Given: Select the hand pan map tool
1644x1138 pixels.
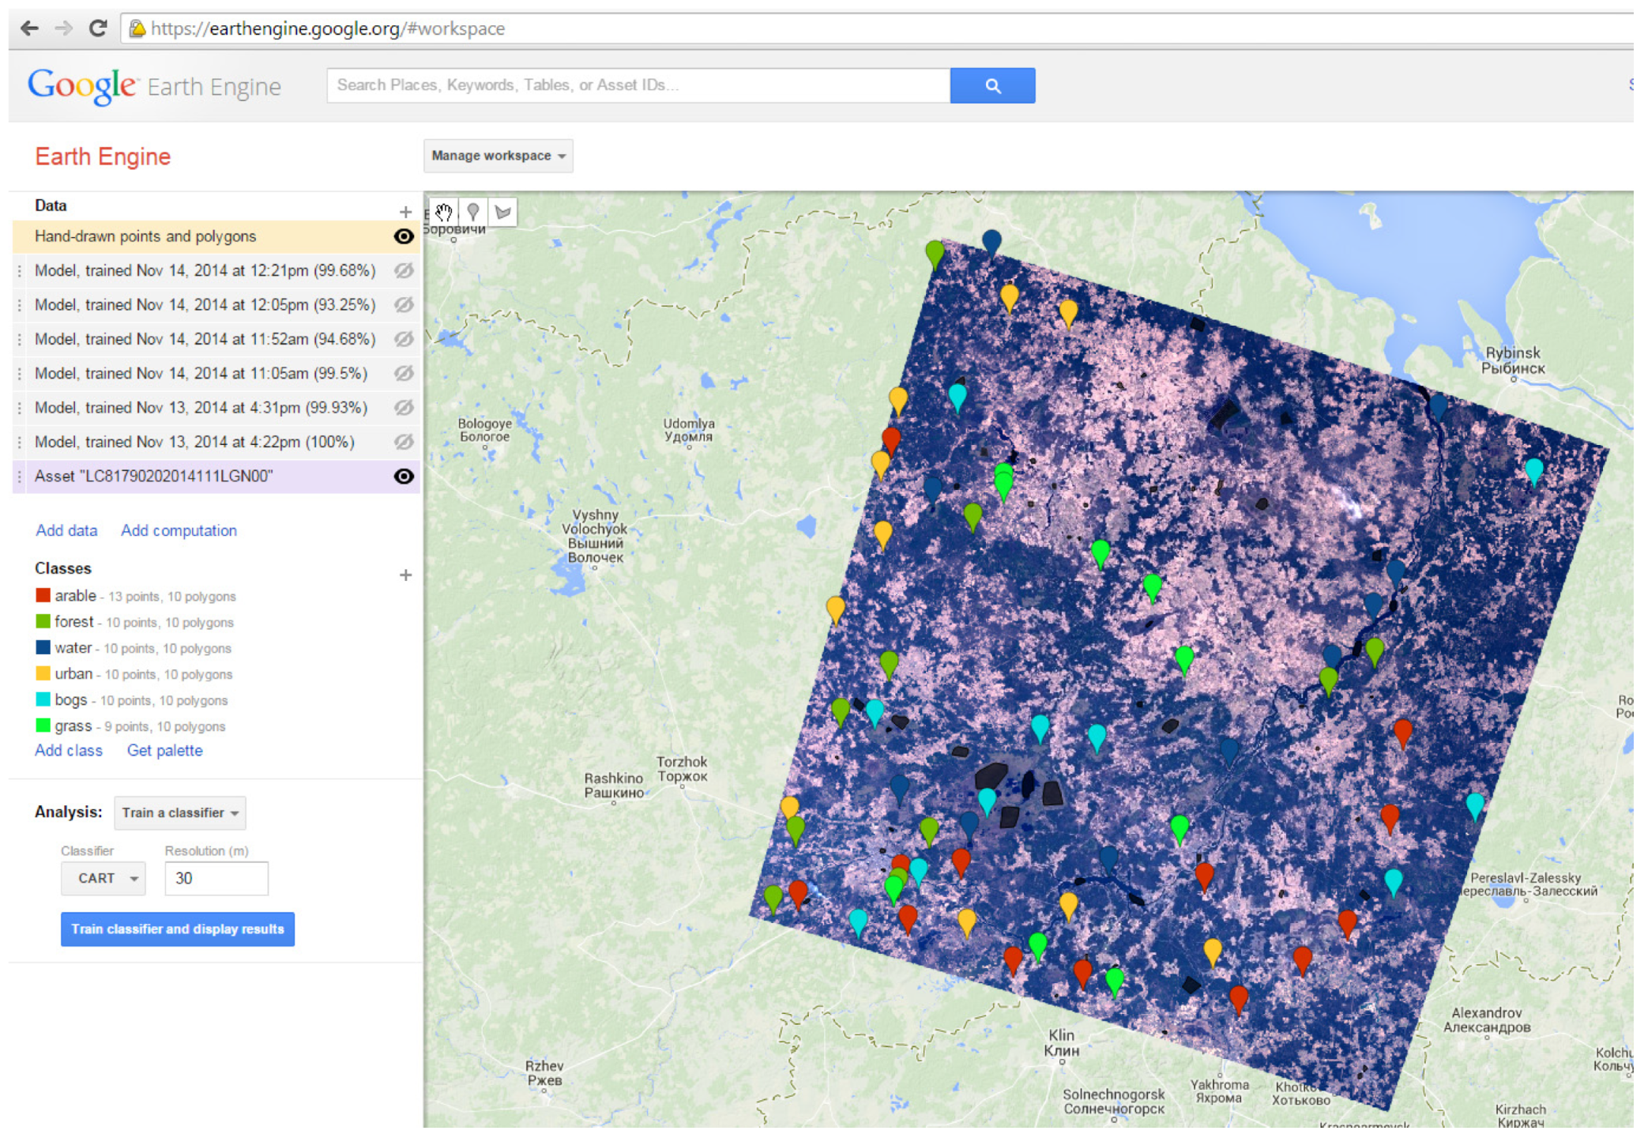Looking at the screenshot, I should pyautogui.click(x=443, y=212).
